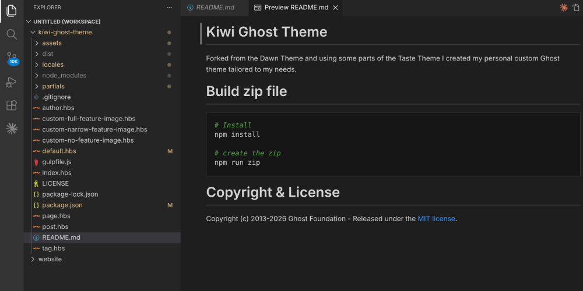Expand the website folder
The image size is (583, 291).
(102, 259)
